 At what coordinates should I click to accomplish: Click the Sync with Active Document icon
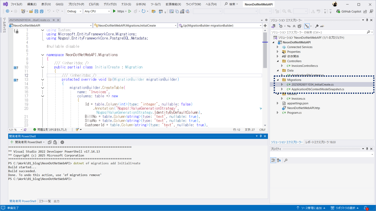[x=289, y=26]
